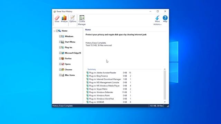Click the Home globe icon in tree

(60, 31)
